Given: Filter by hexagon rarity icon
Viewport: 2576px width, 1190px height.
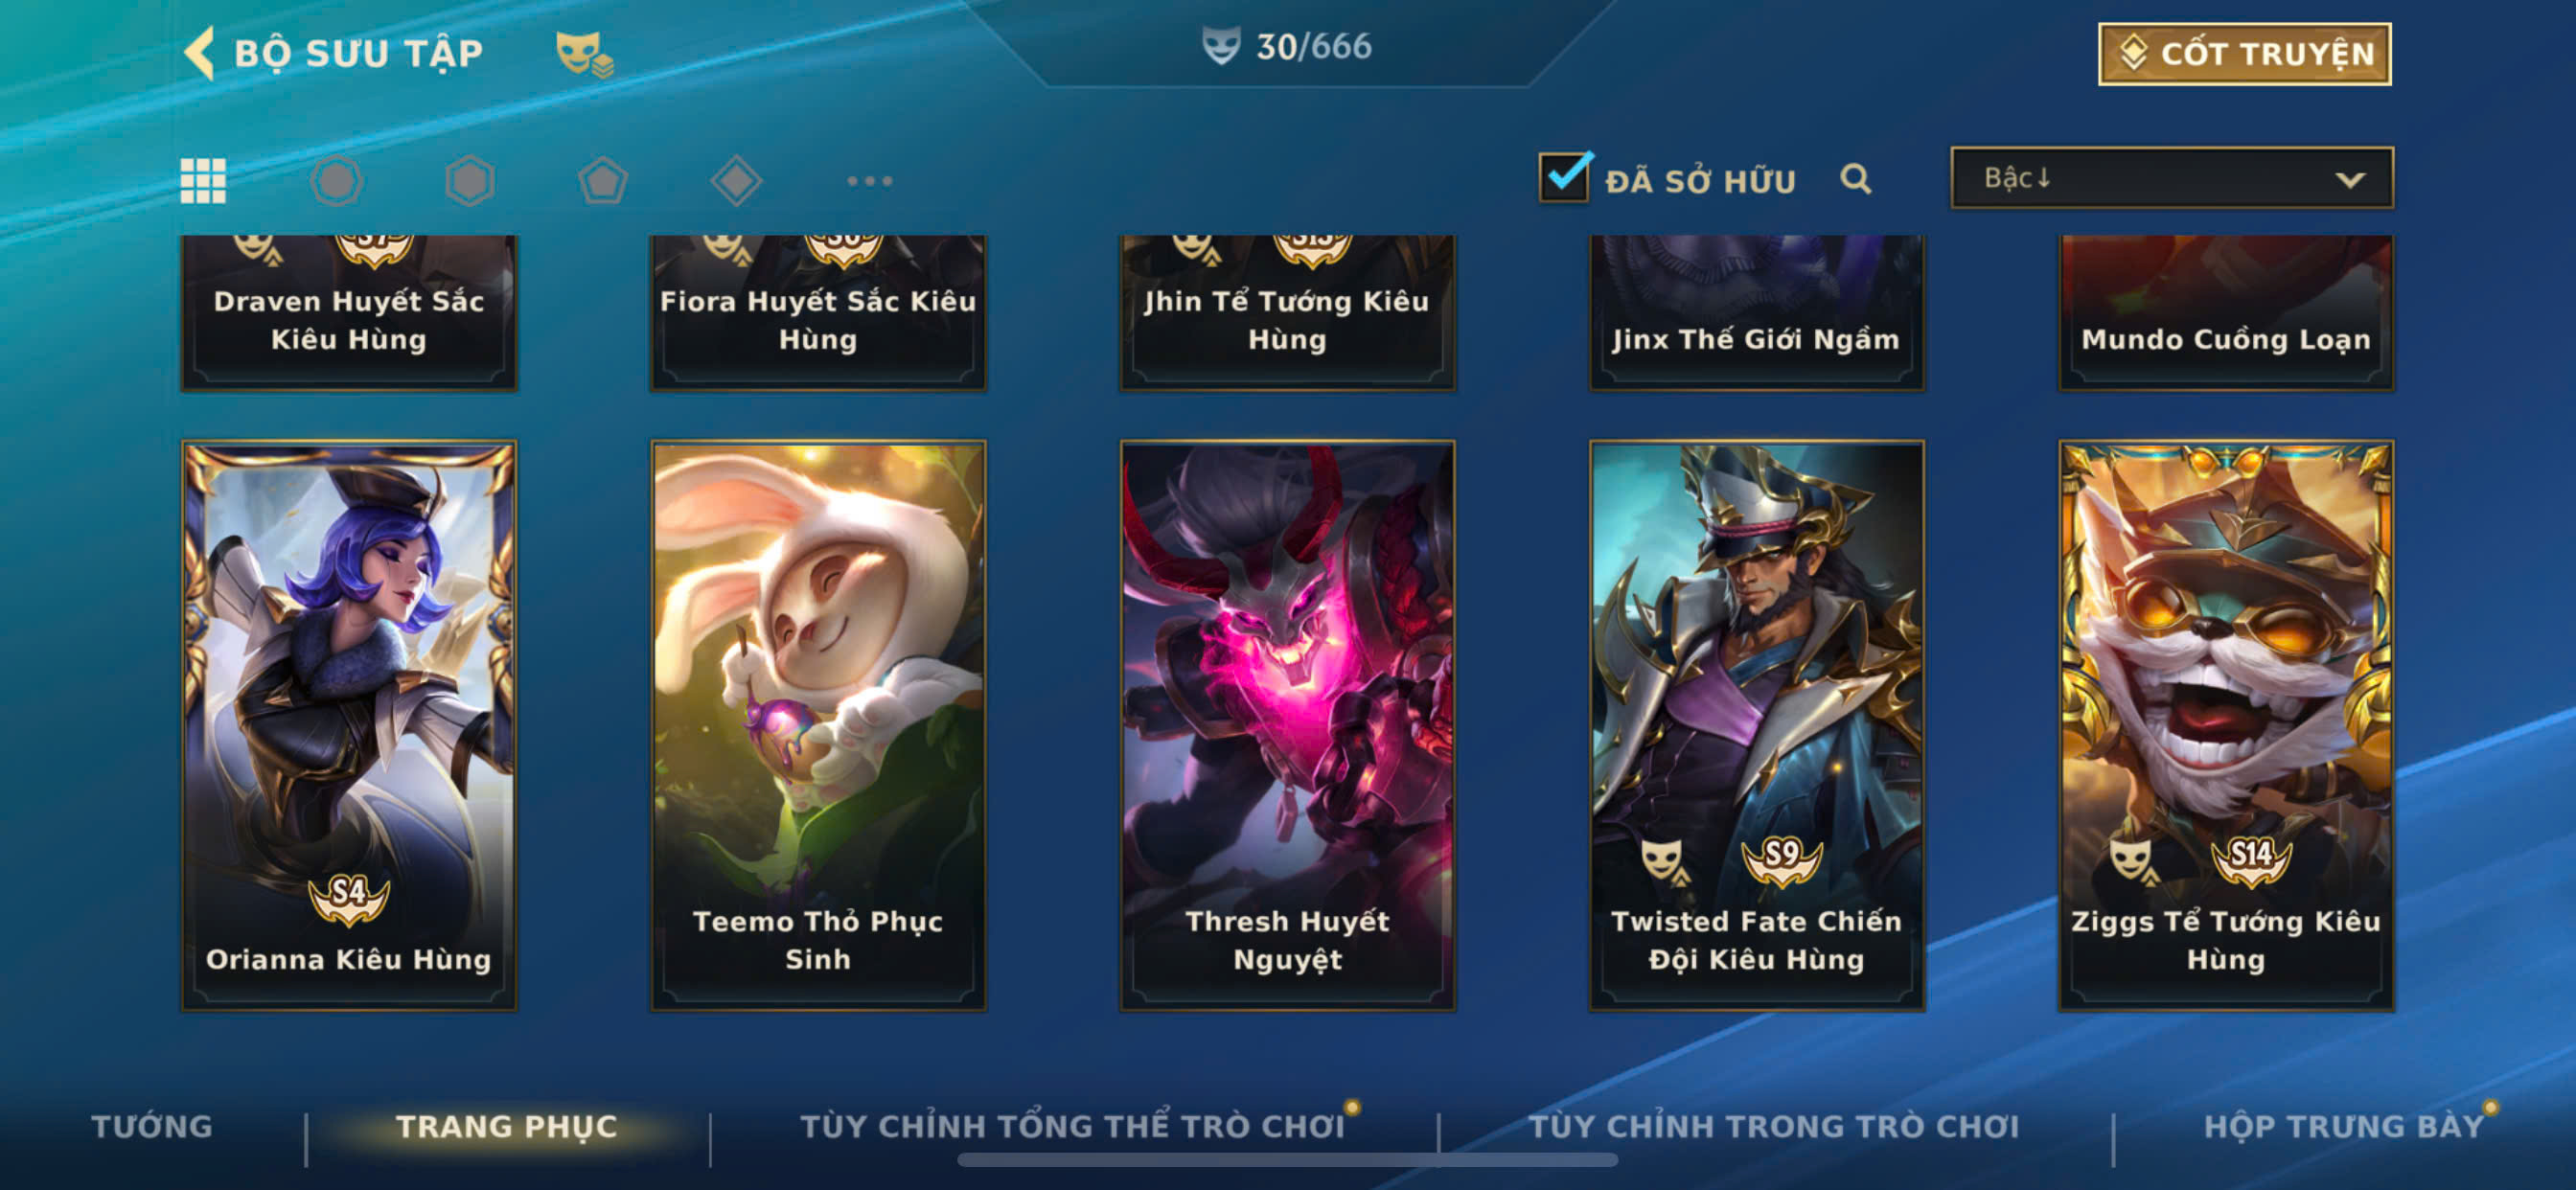Looking at the screenshot, I should pyautogui.click(x=470, y=181).
